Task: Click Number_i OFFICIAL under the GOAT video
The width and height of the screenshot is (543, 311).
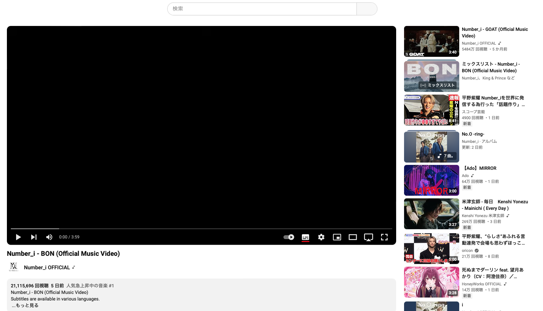Action: [x=479, y=43]
